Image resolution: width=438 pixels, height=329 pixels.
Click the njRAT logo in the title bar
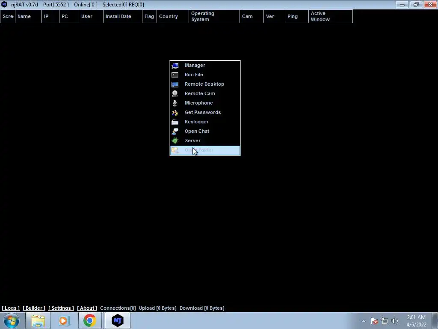(x=4, y=4)
